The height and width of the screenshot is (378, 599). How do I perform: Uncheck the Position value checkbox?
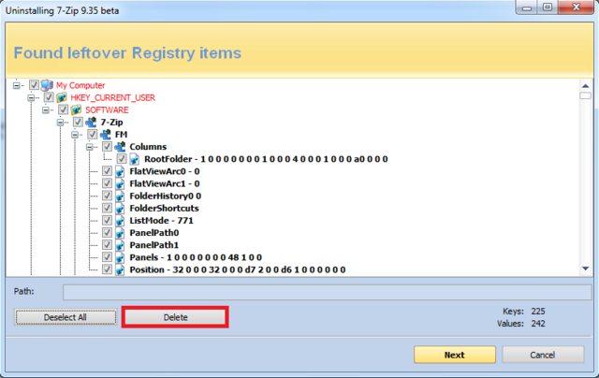point(107,269)
